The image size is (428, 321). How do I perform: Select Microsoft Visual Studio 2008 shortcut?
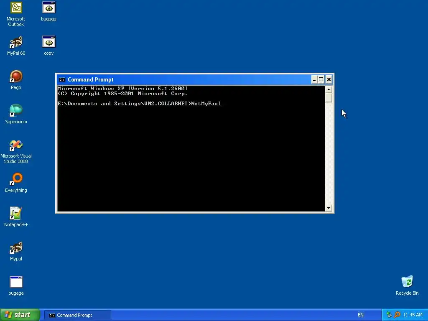[x=16, y=151]
